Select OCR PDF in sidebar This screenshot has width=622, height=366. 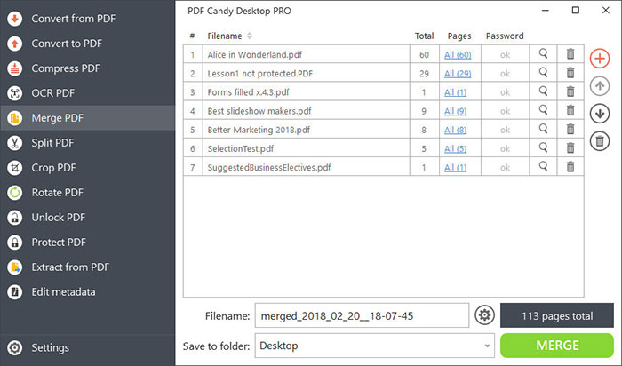click(87, 93)
